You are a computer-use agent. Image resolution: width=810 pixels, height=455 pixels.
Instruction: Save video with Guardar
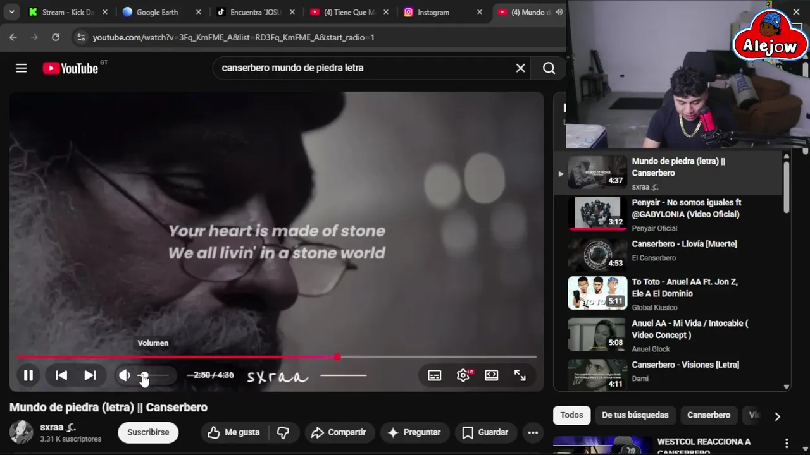pyautogui.click(x=485, y=432)
